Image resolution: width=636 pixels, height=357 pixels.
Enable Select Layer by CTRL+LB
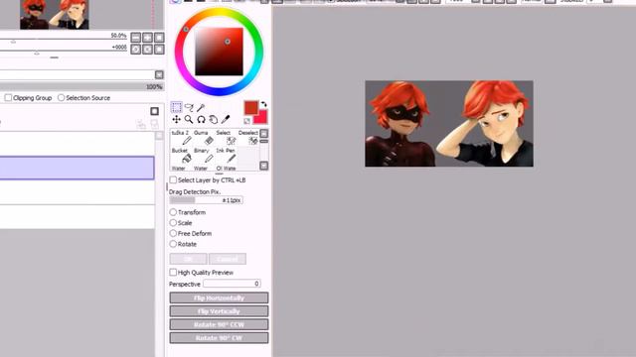(x=173, y=179)
